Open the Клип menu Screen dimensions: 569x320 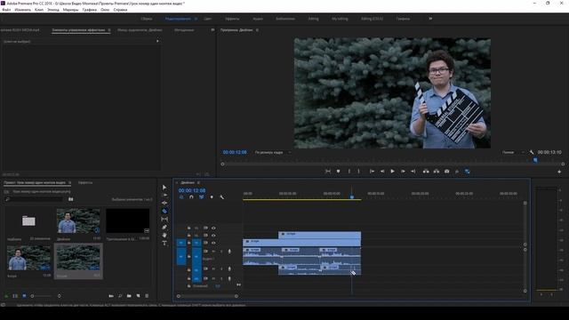[x=39, y=10]
